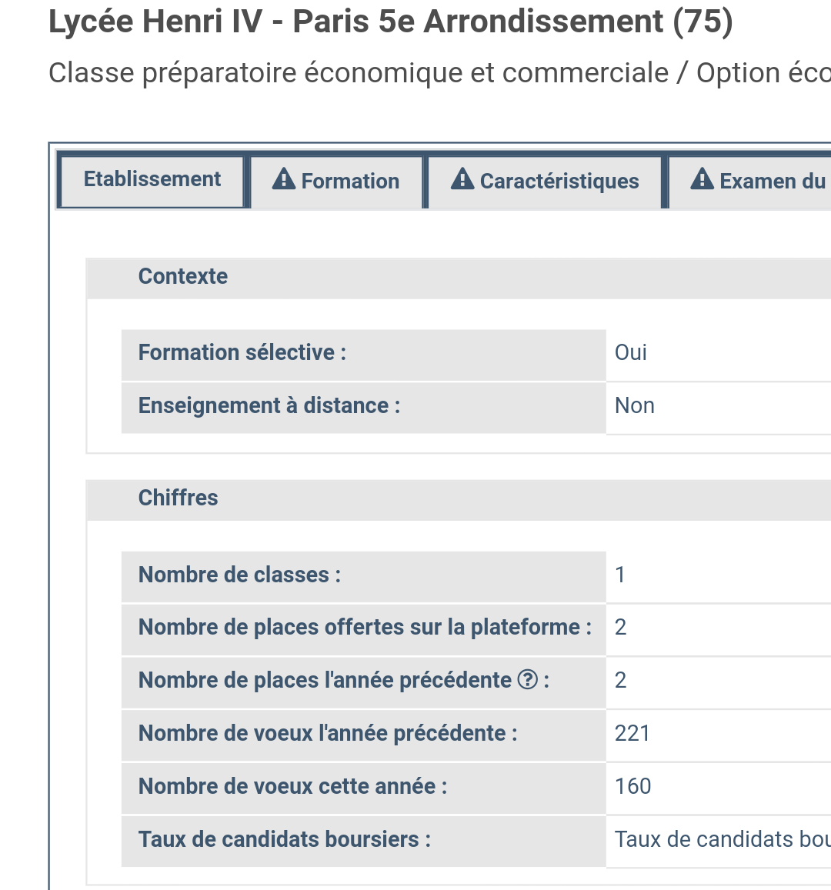Go to the Examen du tab label
The width and height of the screenshot is (831, 890).
pyautogui.click(x=772, y=182)
